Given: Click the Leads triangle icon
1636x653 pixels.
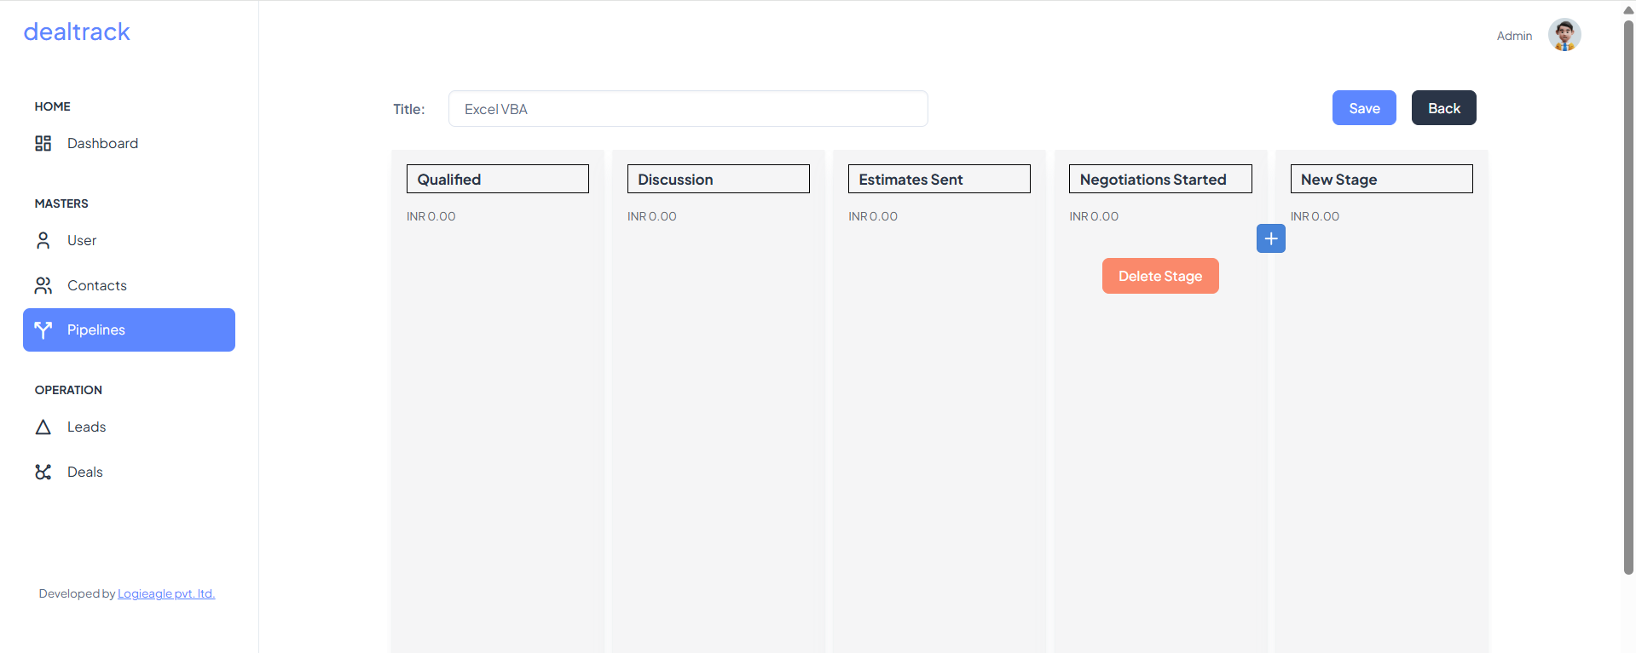Looking at the screenshot, I should coord(43,427).
